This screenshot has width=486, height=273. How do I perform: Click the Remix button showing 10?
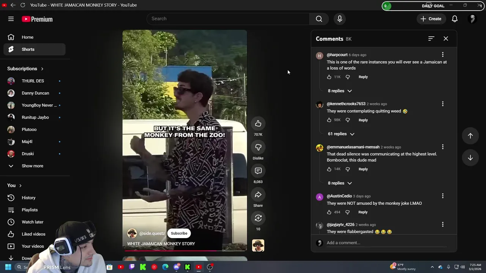pos(258,218)
